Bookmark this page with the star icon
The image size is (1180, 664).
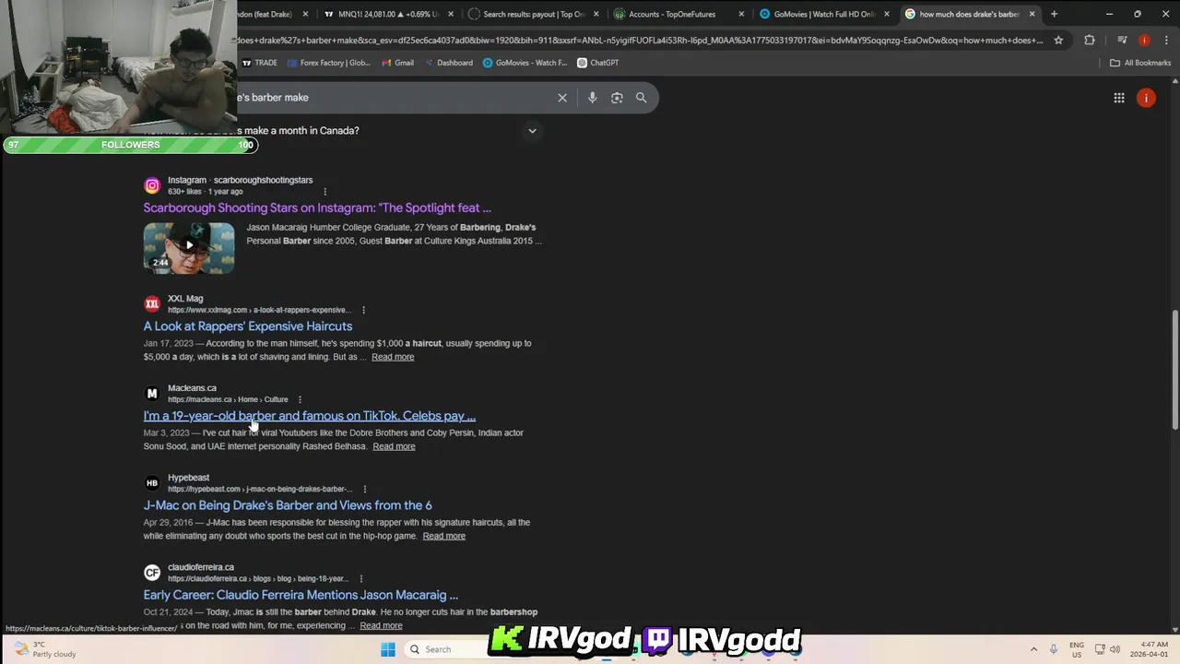[1058, 40]
